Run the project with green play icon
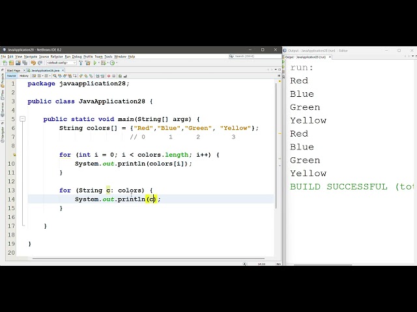The width and height of the screenshot is (417, 312). (x=95, y=63)
